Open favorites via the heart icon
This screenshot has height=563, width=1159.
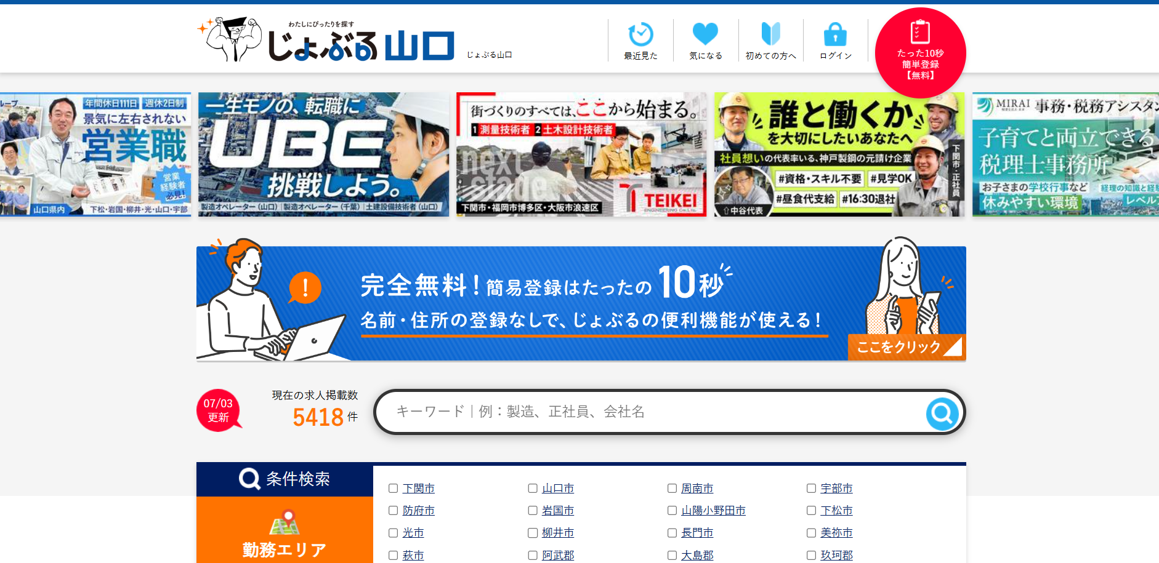pos(705,34)
